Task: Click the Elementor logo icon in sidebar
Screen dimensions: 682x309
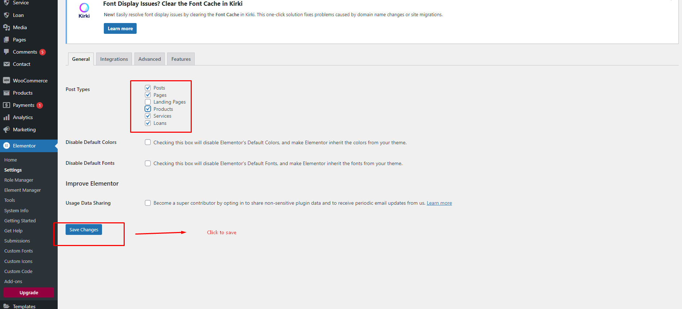Action: [x=6, y=146]
